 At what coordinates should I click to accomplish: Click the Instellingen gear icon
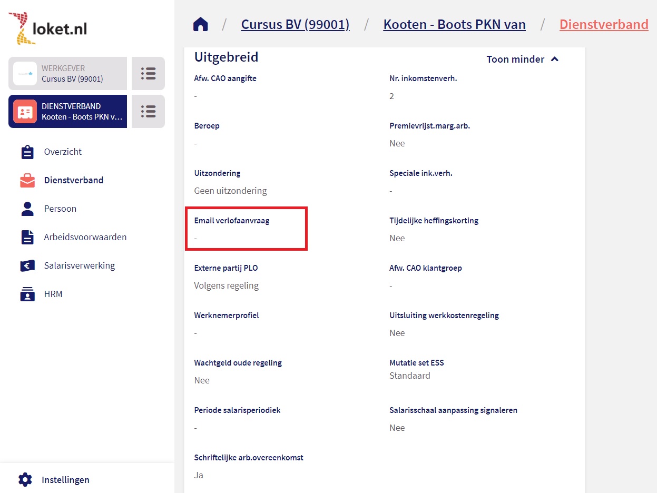coord(25,480)
